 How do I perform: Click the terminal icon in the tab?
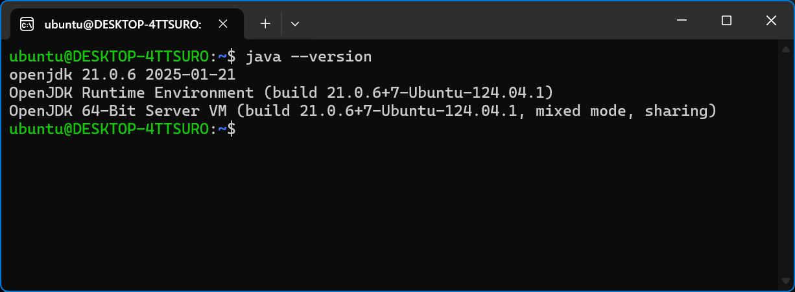tap(27, 25)
